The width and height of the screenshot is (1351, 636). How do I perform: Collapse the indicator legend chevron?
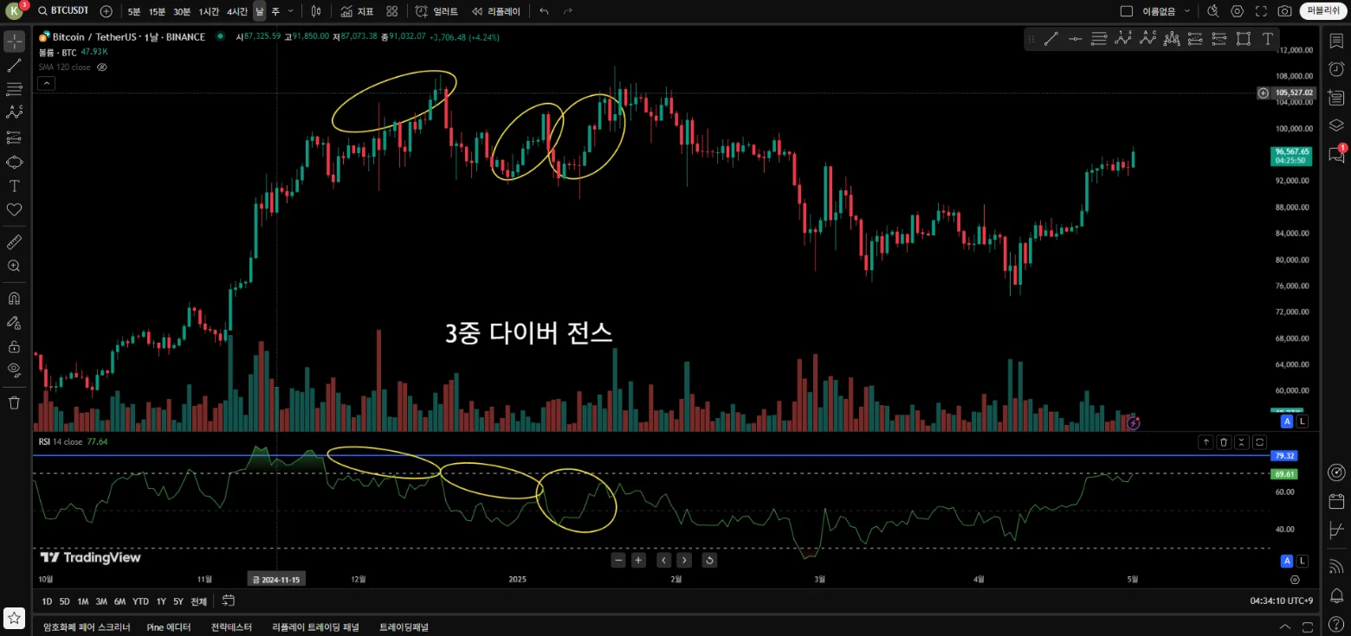pos(47,83)
